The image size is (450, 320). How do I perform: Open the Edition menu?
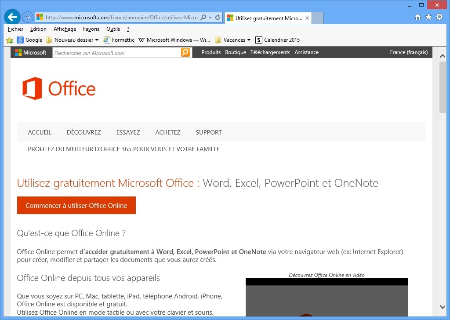pos(38,29)
